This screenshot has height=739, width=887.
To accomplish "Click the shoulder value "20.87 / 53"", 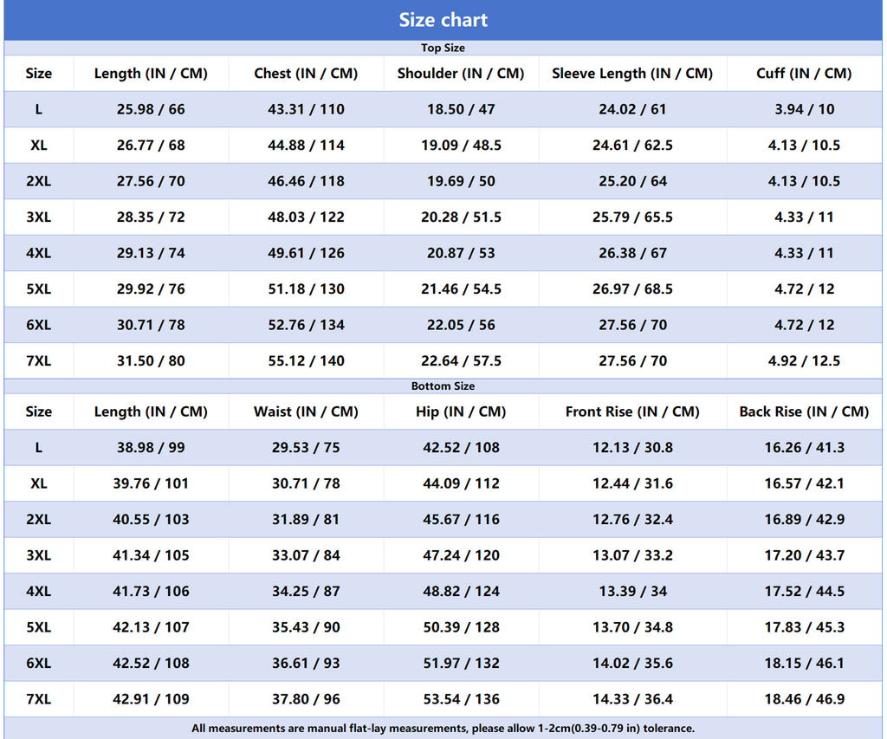I will pos(461,253).
